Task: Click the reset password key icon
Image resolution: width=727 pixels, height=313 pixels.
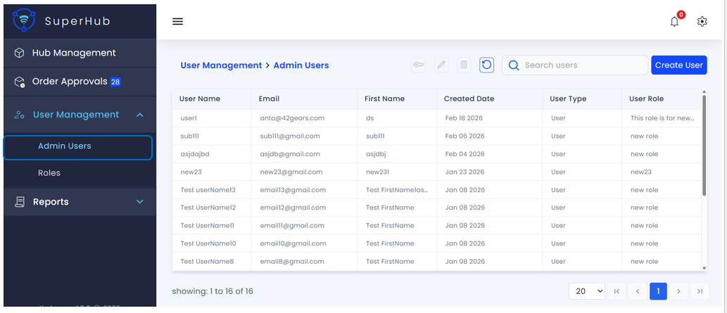Action: 419,65
